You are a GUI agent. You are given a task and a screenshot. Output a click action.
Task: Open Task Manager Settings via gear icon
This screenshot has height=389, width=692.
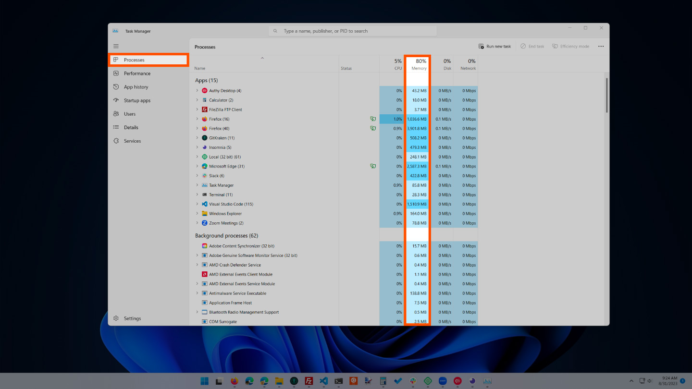coord(116,318)
